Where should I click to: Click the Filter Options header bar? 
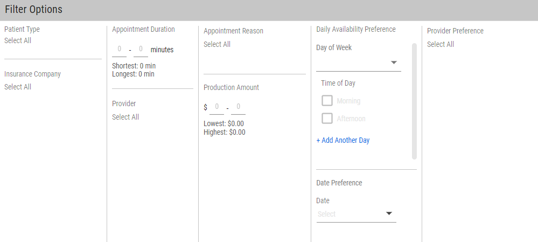(269, 10)
